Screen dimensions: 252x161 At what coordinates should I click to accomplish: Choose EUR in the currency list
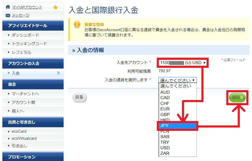[165, 109]
